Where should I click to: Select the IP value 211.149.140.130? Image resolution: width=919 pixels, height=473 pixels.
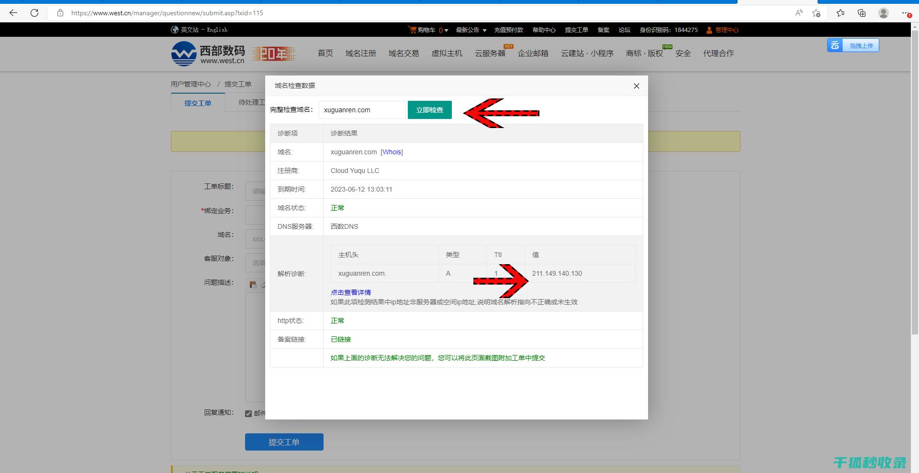(x=557, y=273)
